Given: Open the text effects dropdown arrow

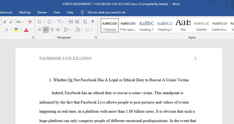Looking at the screenshot, I should pos(11,30).
